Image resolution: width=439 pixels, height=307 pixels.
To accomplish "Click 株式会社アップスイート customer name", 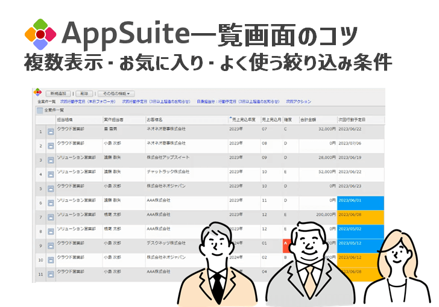I will pos(168,158).
